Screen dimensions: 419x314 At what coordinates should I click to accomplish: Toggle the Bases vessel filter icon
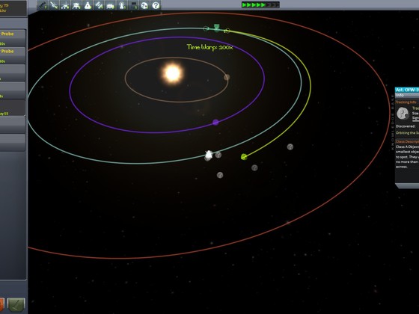coord(111,5)
